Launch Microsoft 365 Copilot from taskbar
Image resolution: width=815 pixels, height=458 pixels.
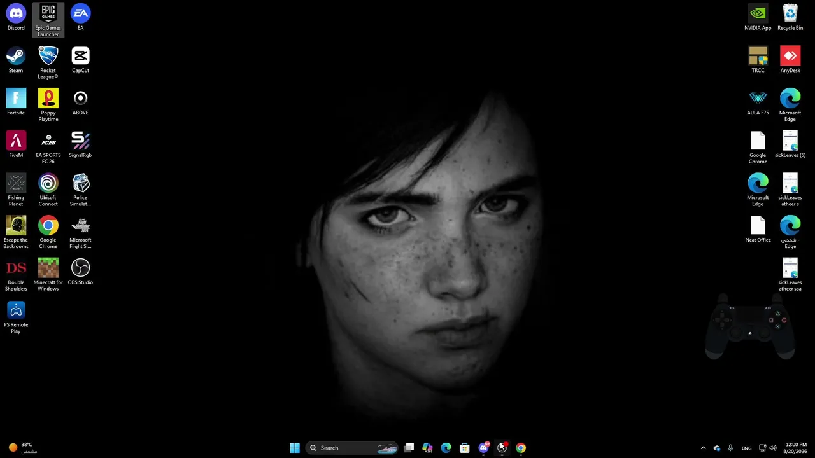coord(427,448)
